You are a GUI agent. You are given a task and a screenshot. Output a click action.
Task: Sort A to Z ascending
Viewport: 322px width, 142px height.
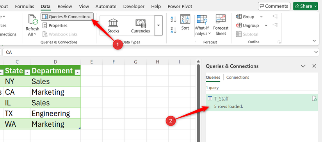[x=174, y=20]
